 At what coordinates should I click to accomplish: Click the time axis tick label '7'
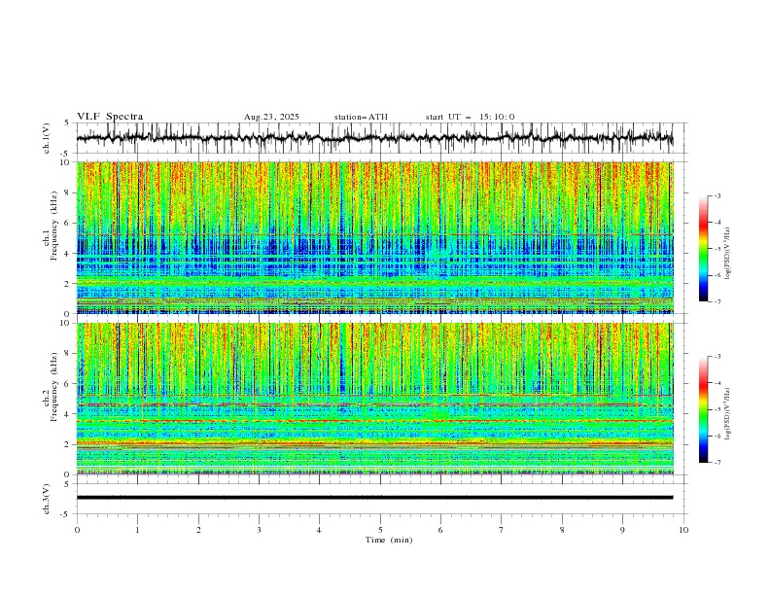502,530
